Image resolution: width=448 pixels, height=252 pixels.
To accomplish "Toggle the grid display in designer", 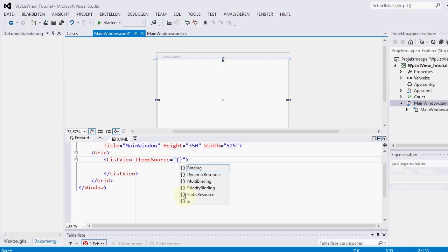I will 100,131.
